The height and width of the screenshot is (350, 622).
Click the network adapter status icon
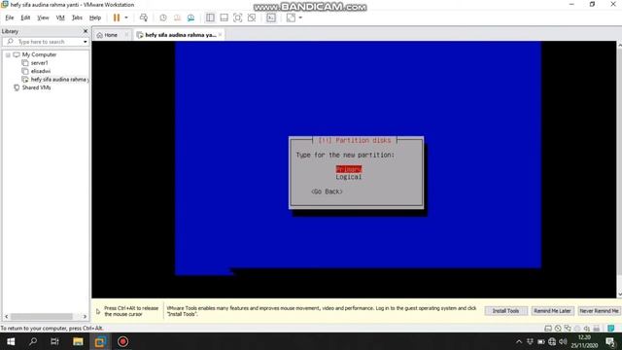click(568, 329)
